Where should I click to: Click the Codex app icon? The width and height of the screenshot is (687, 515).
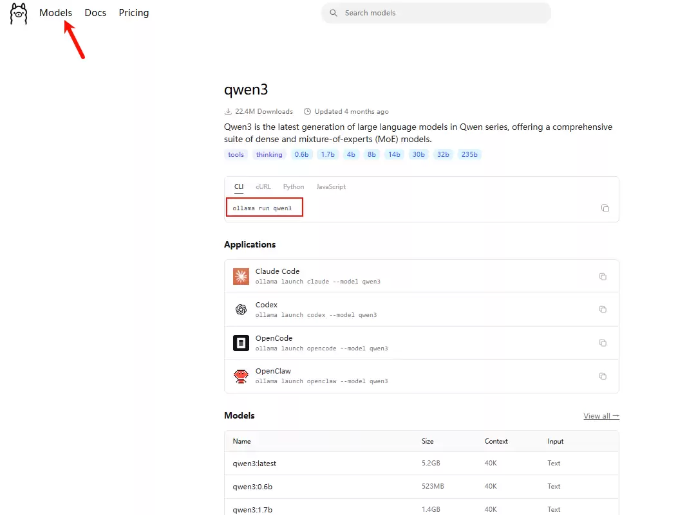tap(241, 309)
